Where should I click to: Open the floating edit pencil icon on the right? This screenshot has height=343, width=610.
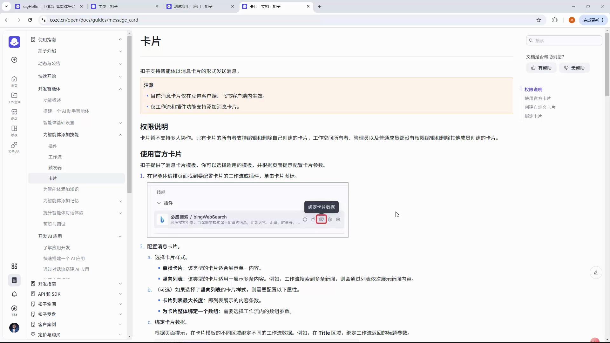pyautogui.click(x=596, y=272)
